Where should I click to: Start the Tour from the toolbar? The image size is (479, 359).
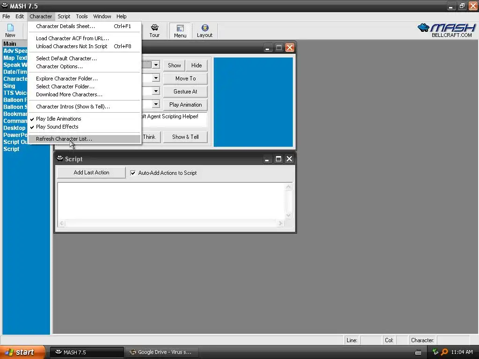(154, 30)
